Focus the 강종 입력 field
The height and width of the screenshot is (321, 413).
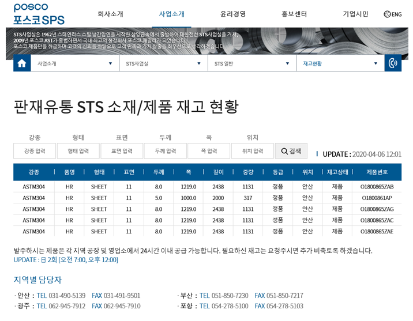(x=35, y=151)
